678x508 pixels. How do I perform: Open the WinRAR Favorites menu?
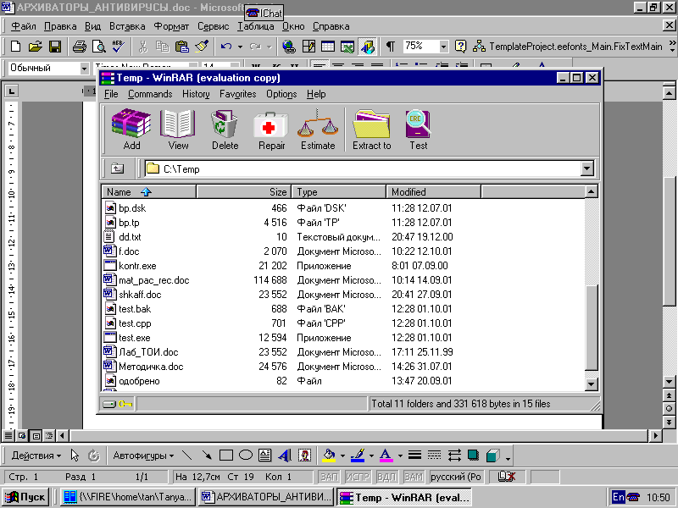237,94
